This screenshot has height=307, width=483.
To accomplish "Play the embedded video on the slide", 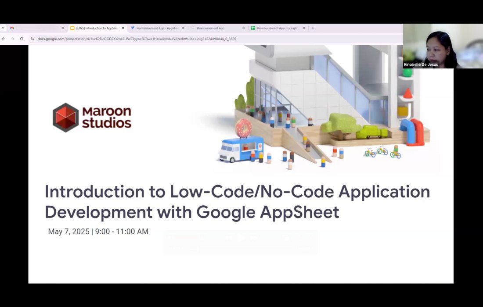I will click(x=241, y=238).
